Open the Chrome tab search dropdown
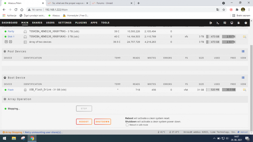The width and height of the screenshot is (253, 142). [x=223, y=3]
